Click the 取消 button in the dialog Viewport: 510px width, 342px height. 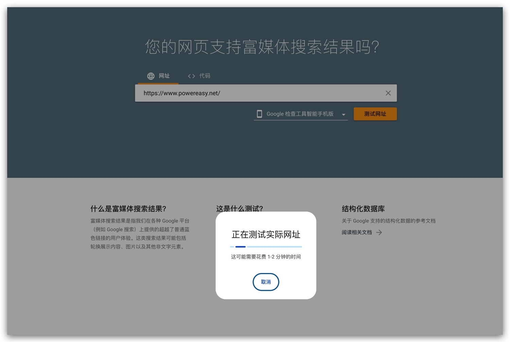click(266, 282)
